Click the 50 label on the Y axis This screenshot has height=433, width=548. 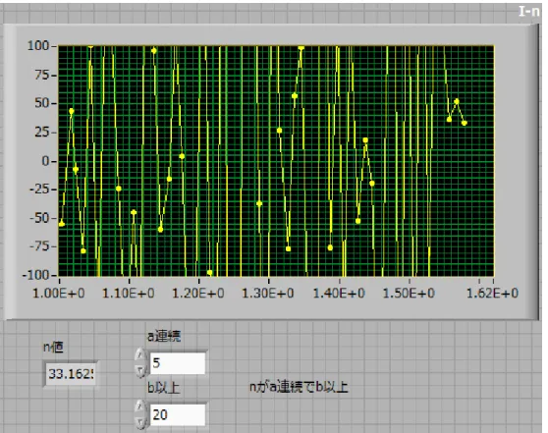tap(42, 103)
